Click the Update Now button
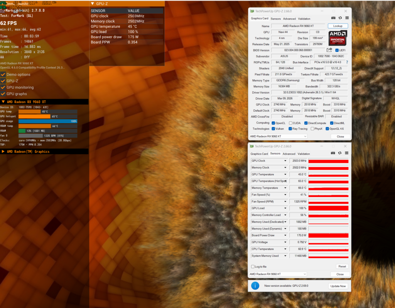395x308 pixels. [338, 286]
